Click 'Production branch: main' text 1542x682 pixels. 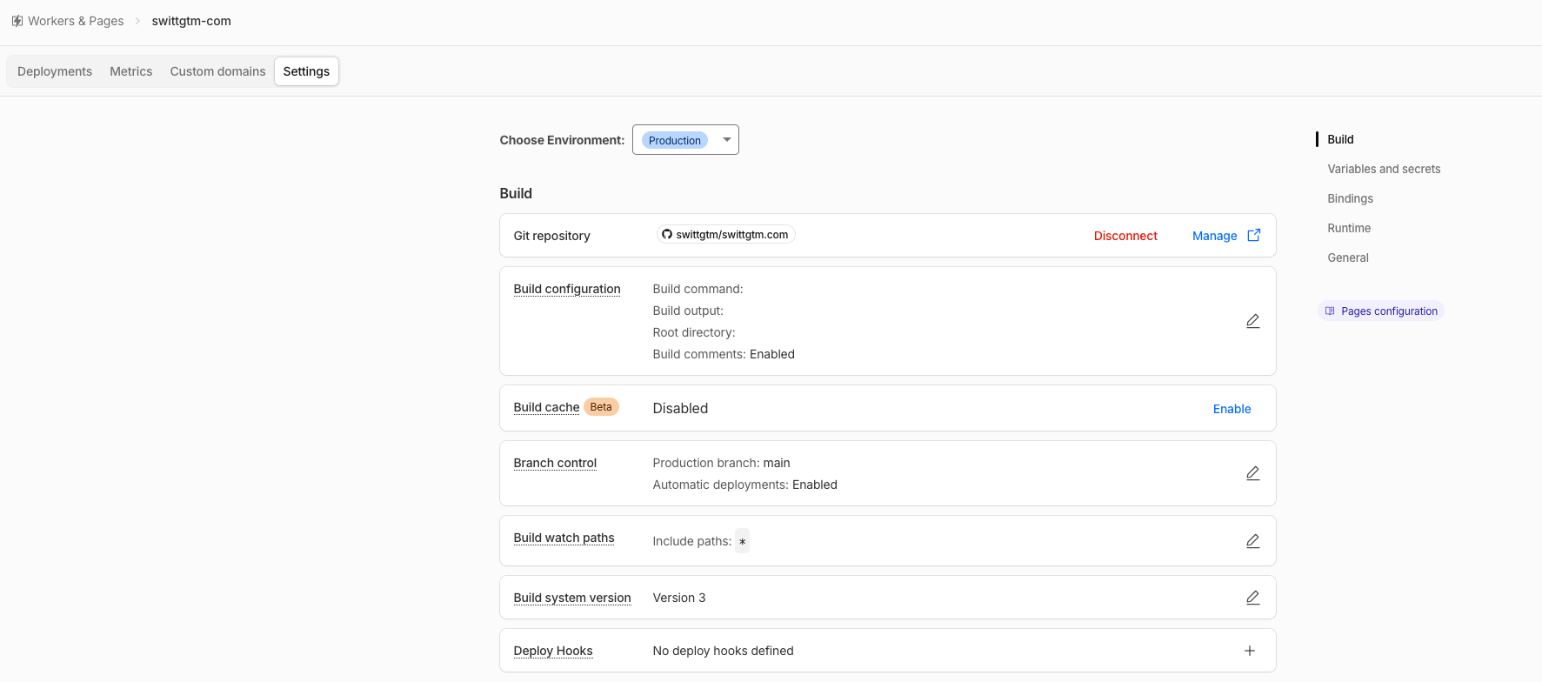point(721,463)
